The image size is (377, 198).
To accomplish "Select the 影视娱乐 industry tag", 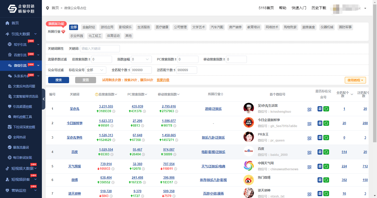I will coord(125,27).
